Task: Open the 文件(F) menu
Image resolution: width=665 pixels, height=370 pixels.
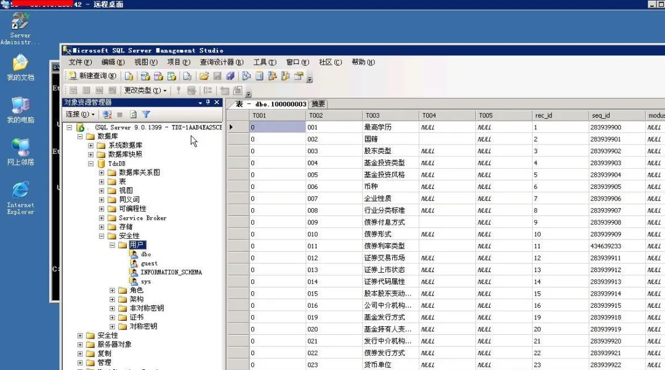Action: [x=80, y=62]
